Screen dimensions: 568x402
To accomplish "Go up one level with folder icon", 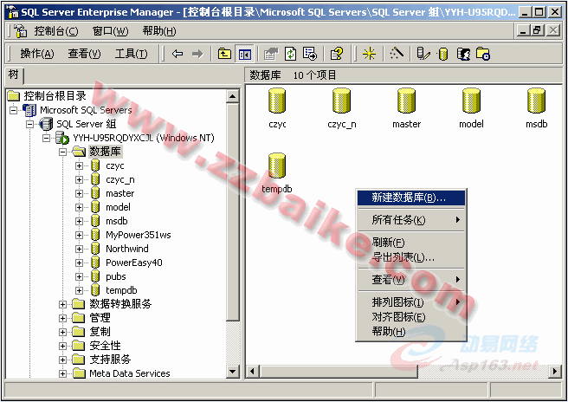I will [x=224, y=54].
